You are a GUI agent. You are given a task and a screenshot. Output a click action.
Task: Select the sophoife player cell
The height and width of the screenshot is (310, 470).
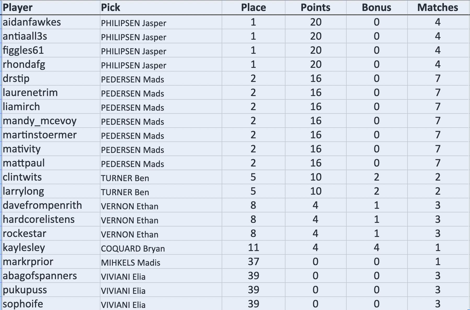pyautogui.click(x=23, y=304)
